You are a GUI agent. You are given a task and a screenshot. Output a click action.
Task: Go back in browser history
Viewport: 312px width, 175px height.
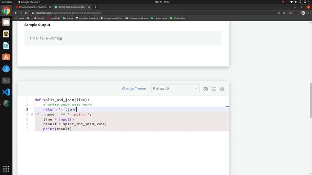coord(16,13)
